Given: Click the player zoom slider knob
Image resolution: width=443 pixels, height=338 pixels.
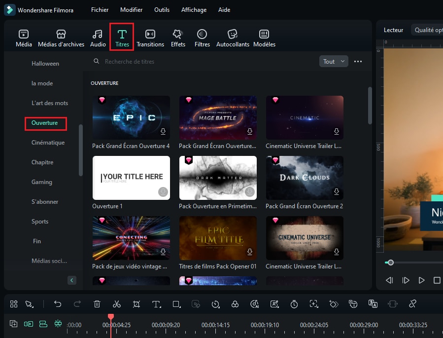Looking at the screenshot, I should click(x=391, y=263).
